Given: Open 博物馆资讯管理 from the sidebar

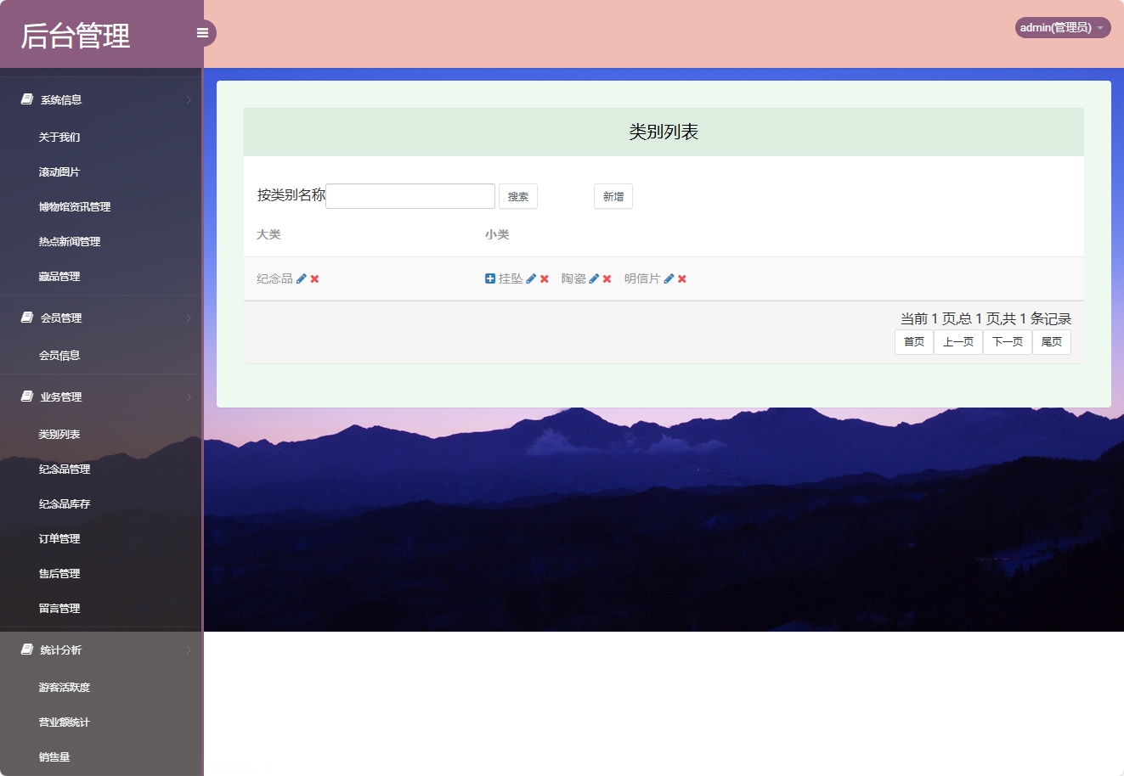Looking at the screenshot, I should click(75, 207).
